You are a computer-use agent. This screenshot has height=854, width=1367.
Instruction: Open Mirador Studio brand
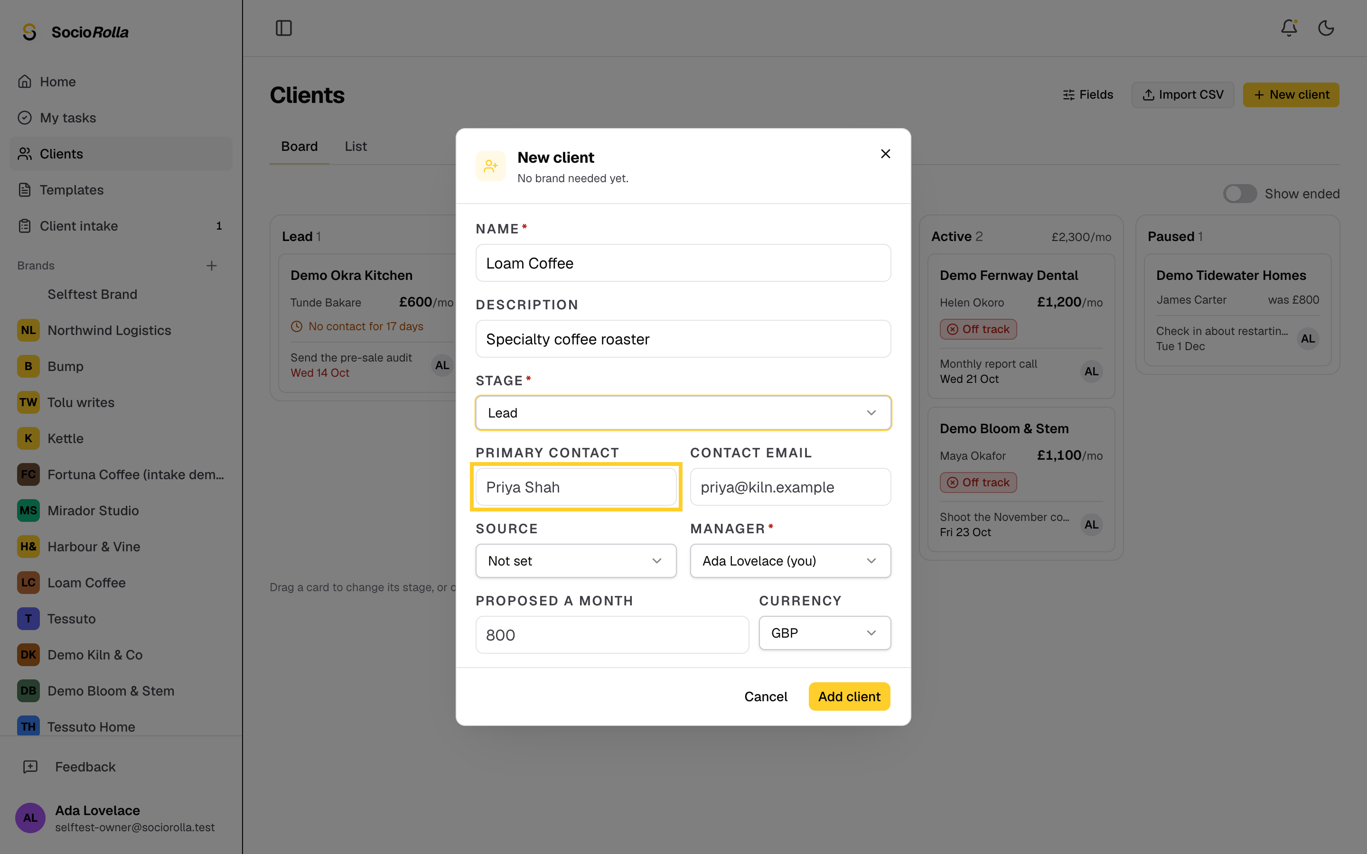(121, 511)
